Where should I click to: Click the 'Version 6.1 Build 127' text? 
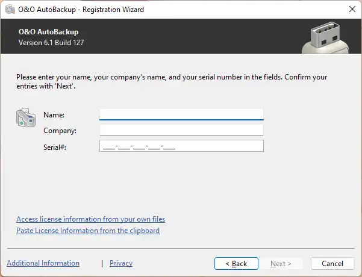51,43
